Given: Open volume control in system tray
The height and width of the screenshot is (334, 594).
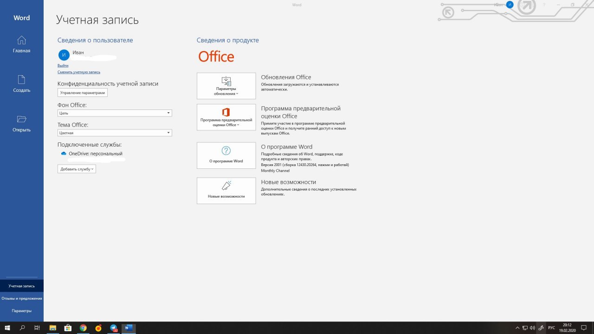Looking at the screenshot, I should pos(533,328).
